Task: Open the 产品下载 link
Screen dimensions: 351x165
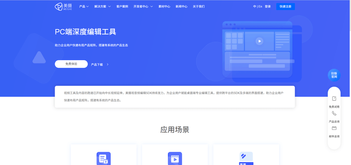Action: tap(97, 64)
